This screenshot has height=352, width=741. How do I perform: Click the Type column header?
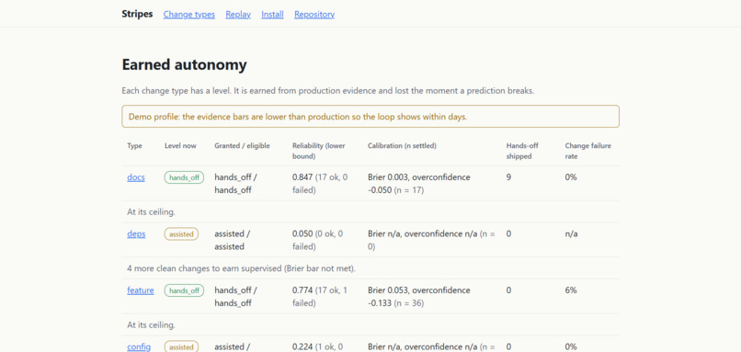(x=134, y=146)
